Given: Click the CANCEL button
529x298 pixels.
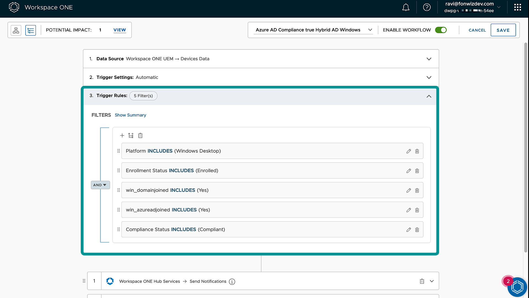Looking at the screenshot, I should click(x=477, y=30).
